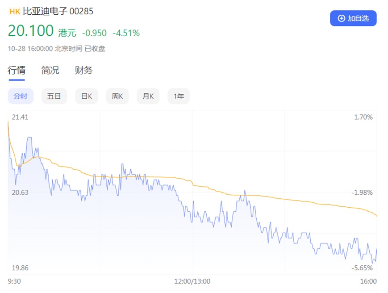Image resolution: width=388 pixels, height=293 pixels.
Task: Select the 分时 chart period
Action: [x=21, y=96]
